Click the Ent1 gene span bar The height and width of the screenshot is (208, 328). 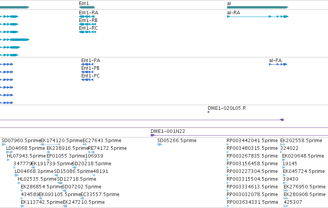point(87,7)
